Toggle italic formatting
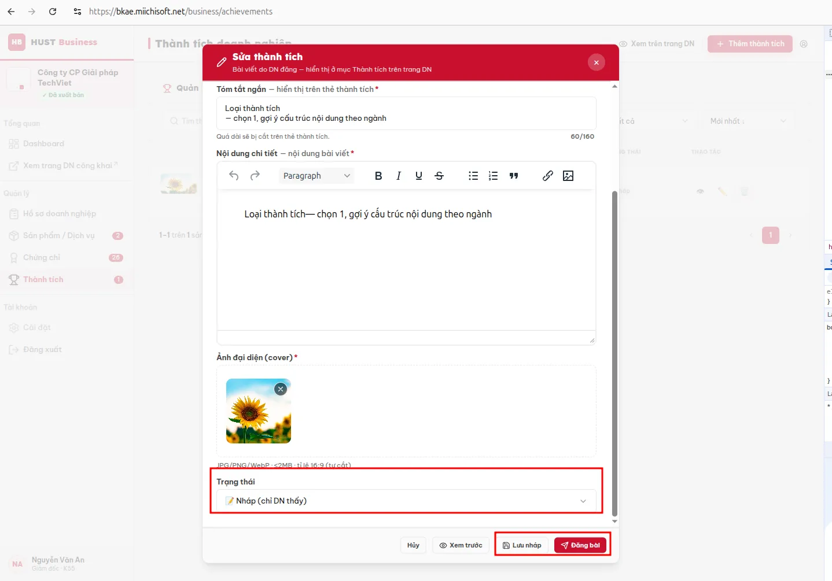The width and height of the screenshot is (832, 581). pos(399,176)
